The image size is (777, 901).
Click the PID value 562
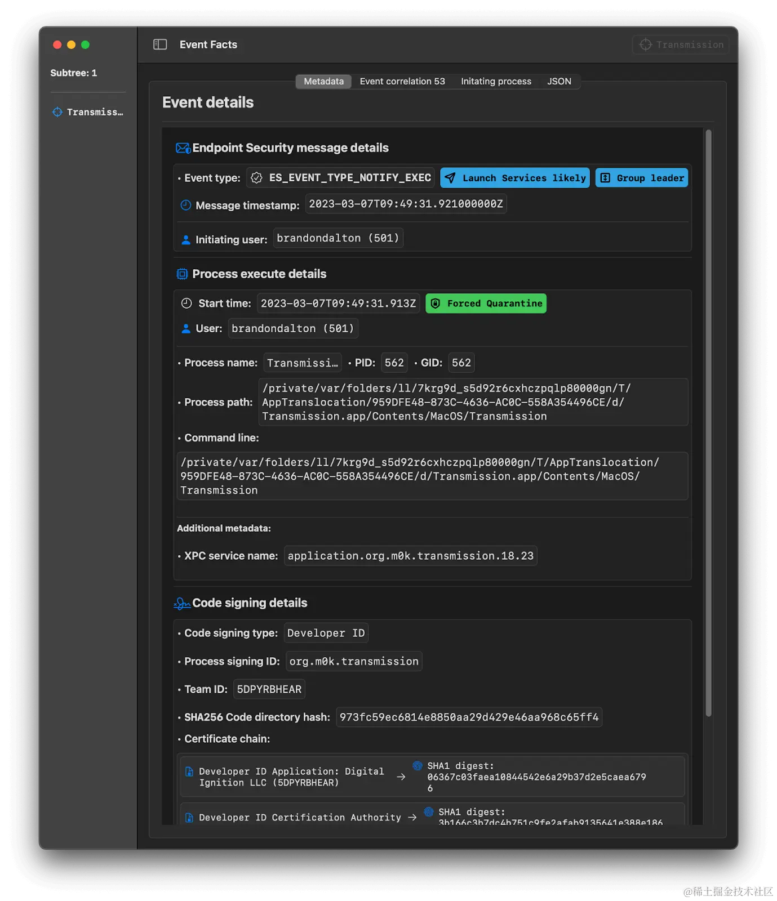pyautogui.click(x=394, y=363)
